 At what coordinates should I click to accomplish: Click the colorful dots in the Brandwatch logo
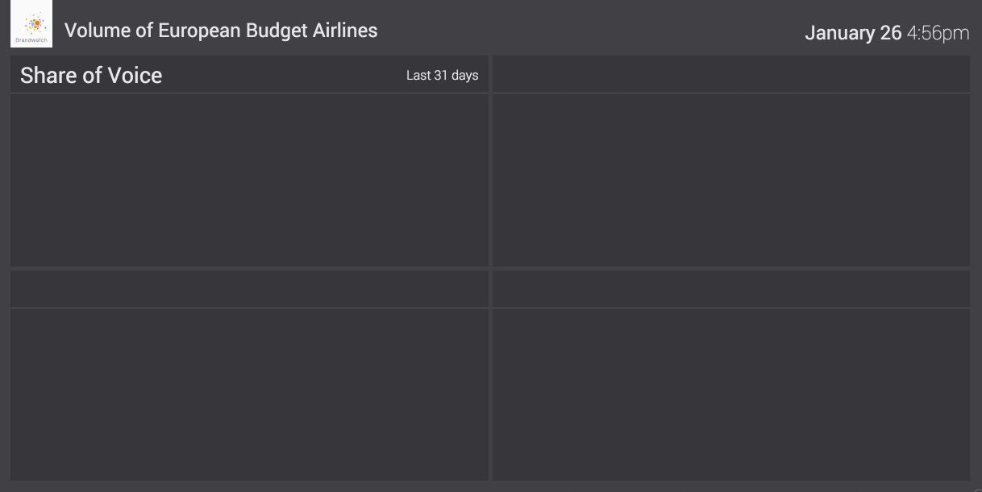point(33,23)
